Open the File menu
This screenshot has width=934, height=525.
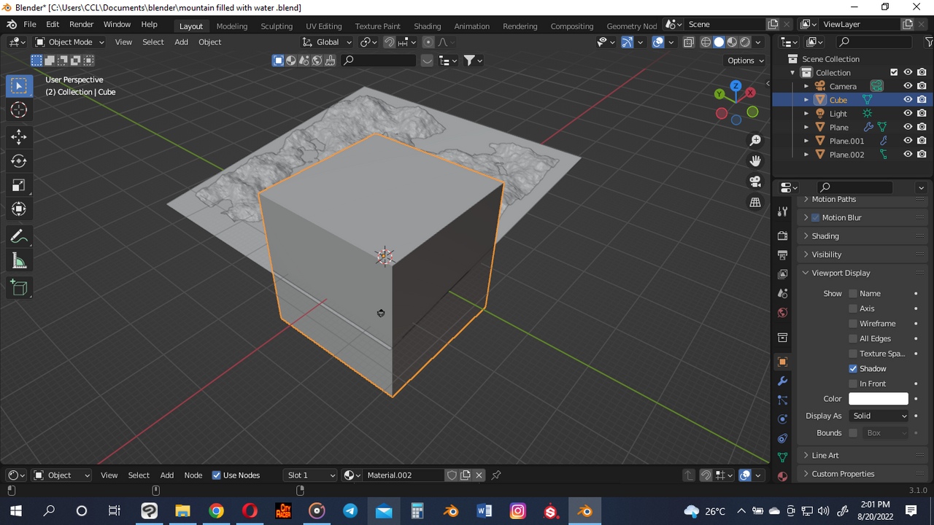click(x=30, y=24)
